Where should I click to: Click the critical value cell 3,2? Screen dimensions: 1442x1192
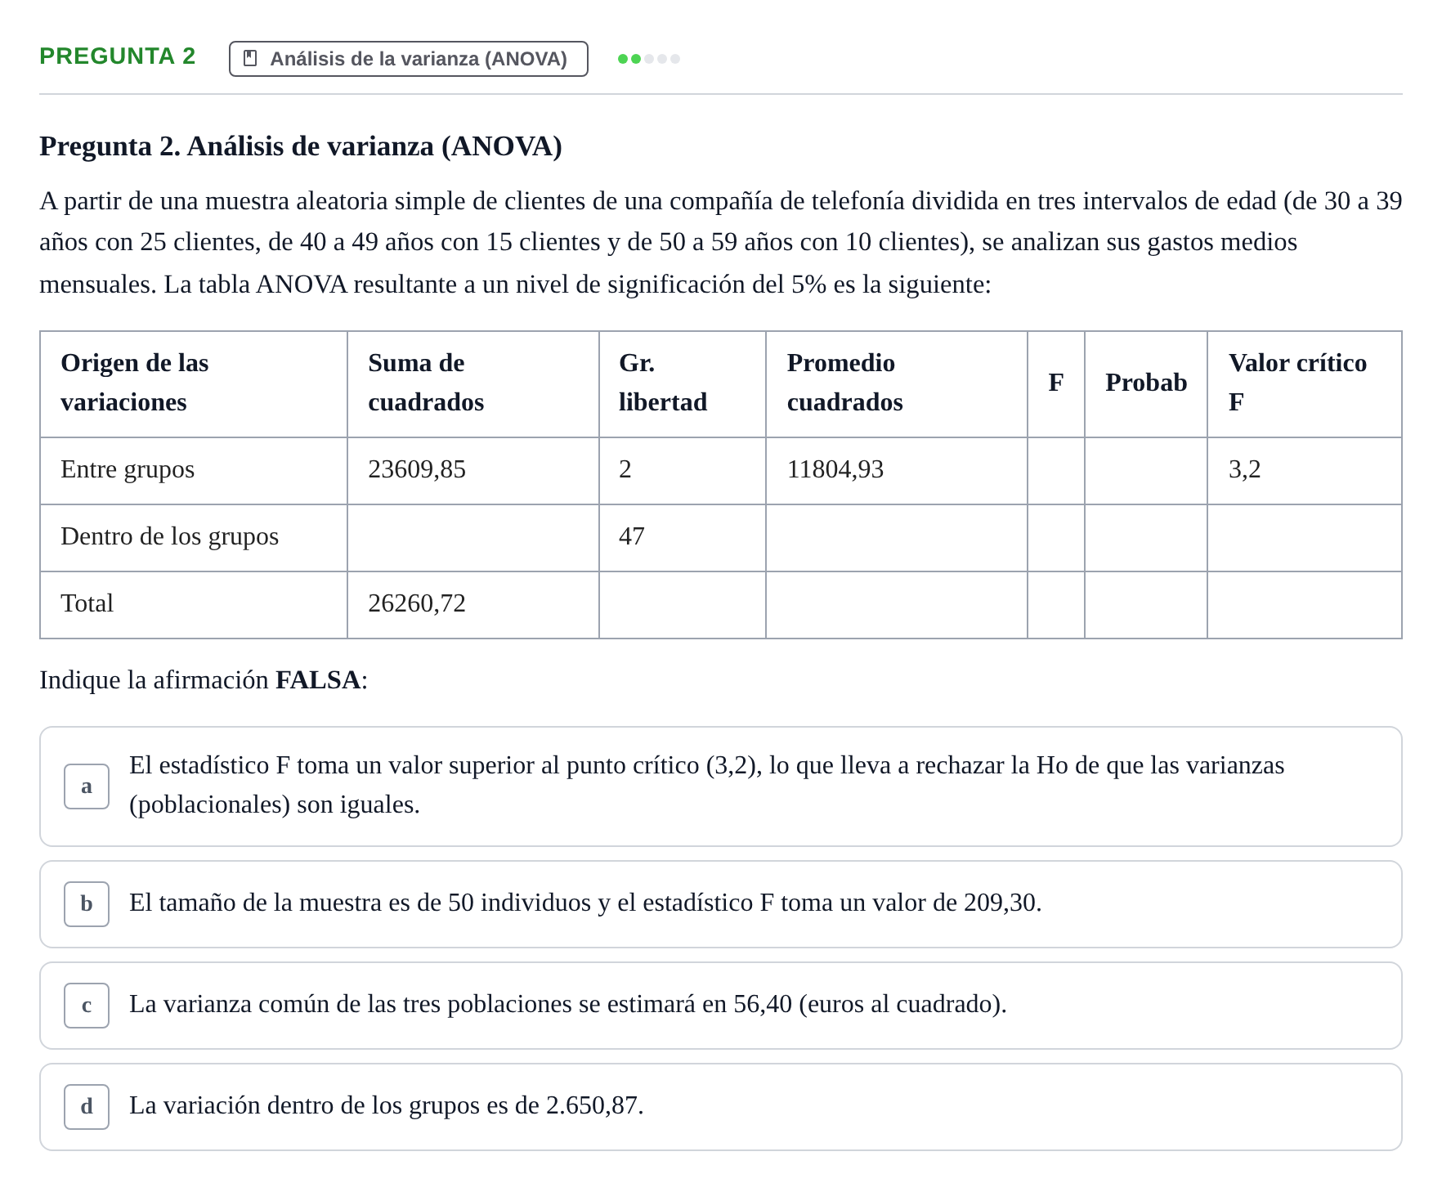click(x=1245, y=470)
